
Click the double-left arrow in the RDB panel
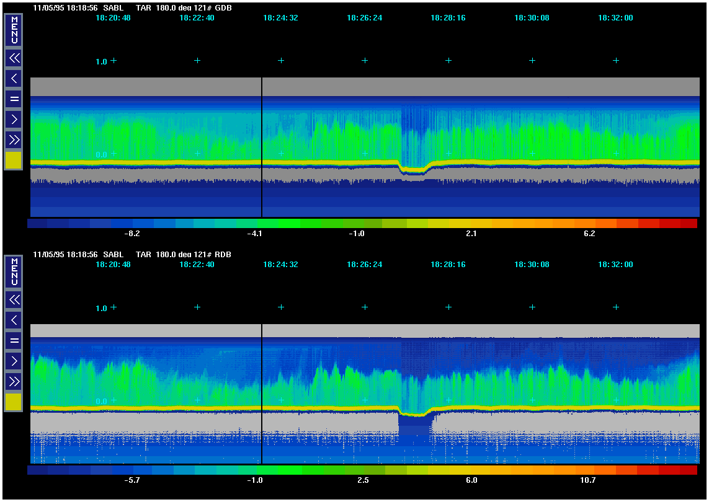pos(14,300)
